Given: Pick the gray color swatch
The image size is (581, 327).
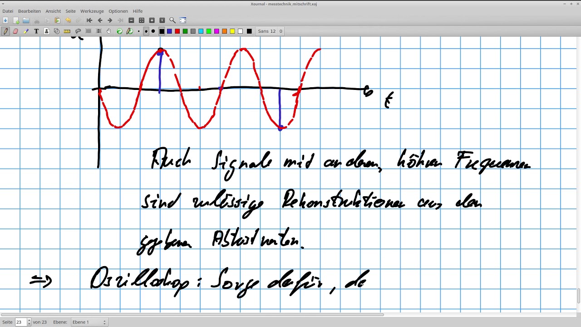Looking at the screenshot, I should click(x=193, y=31).
